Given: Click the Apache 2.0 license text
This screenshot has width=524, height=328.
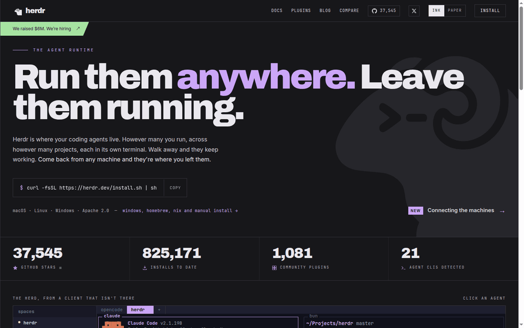Looking at the screenshot, I should [x=96, y=211].
